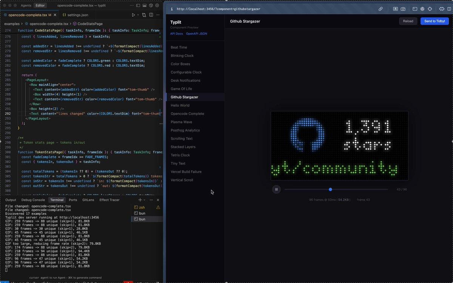Open Posthog Analytics component
The width and height of the screenshot is (453, 283).
click(196, 130)
